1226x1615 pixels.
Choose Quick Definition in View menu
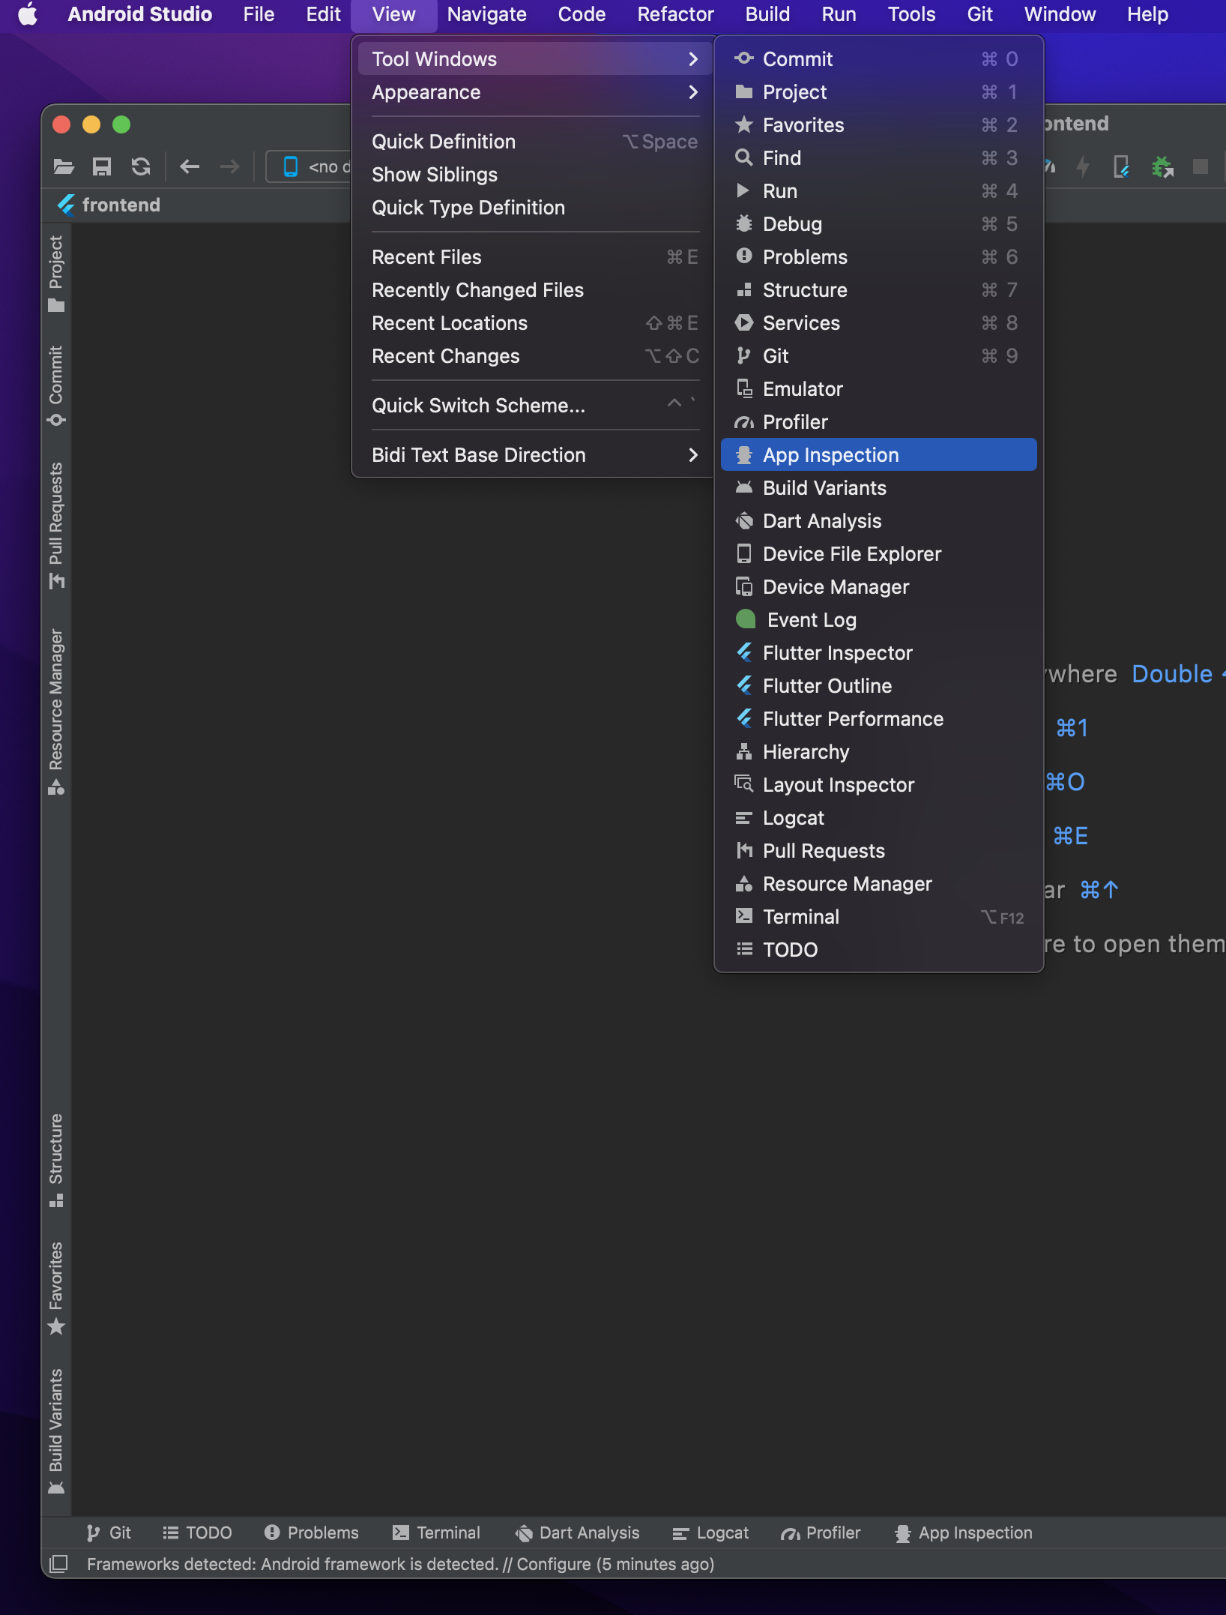(x=535, y=142)
